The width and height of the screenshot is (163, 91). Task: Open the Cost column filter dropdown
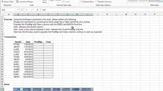tap(61, 89)
